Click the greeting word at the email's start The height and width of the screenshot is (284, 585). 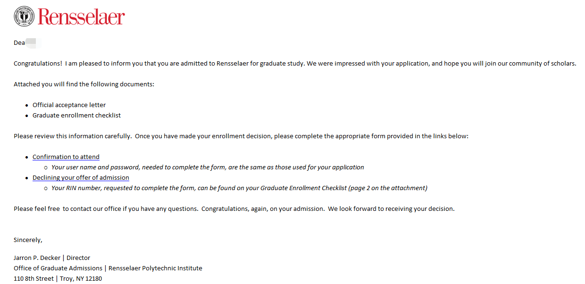(19, 43)
